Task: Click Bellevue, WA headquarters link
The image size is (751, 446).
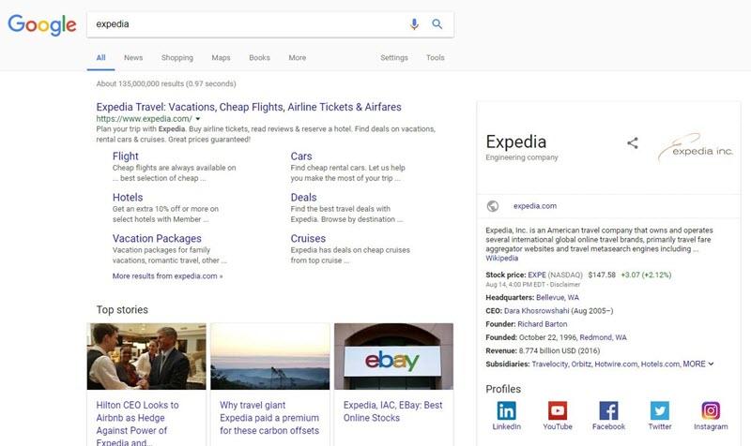Action: pyautogui.click(x=558, y=297)
